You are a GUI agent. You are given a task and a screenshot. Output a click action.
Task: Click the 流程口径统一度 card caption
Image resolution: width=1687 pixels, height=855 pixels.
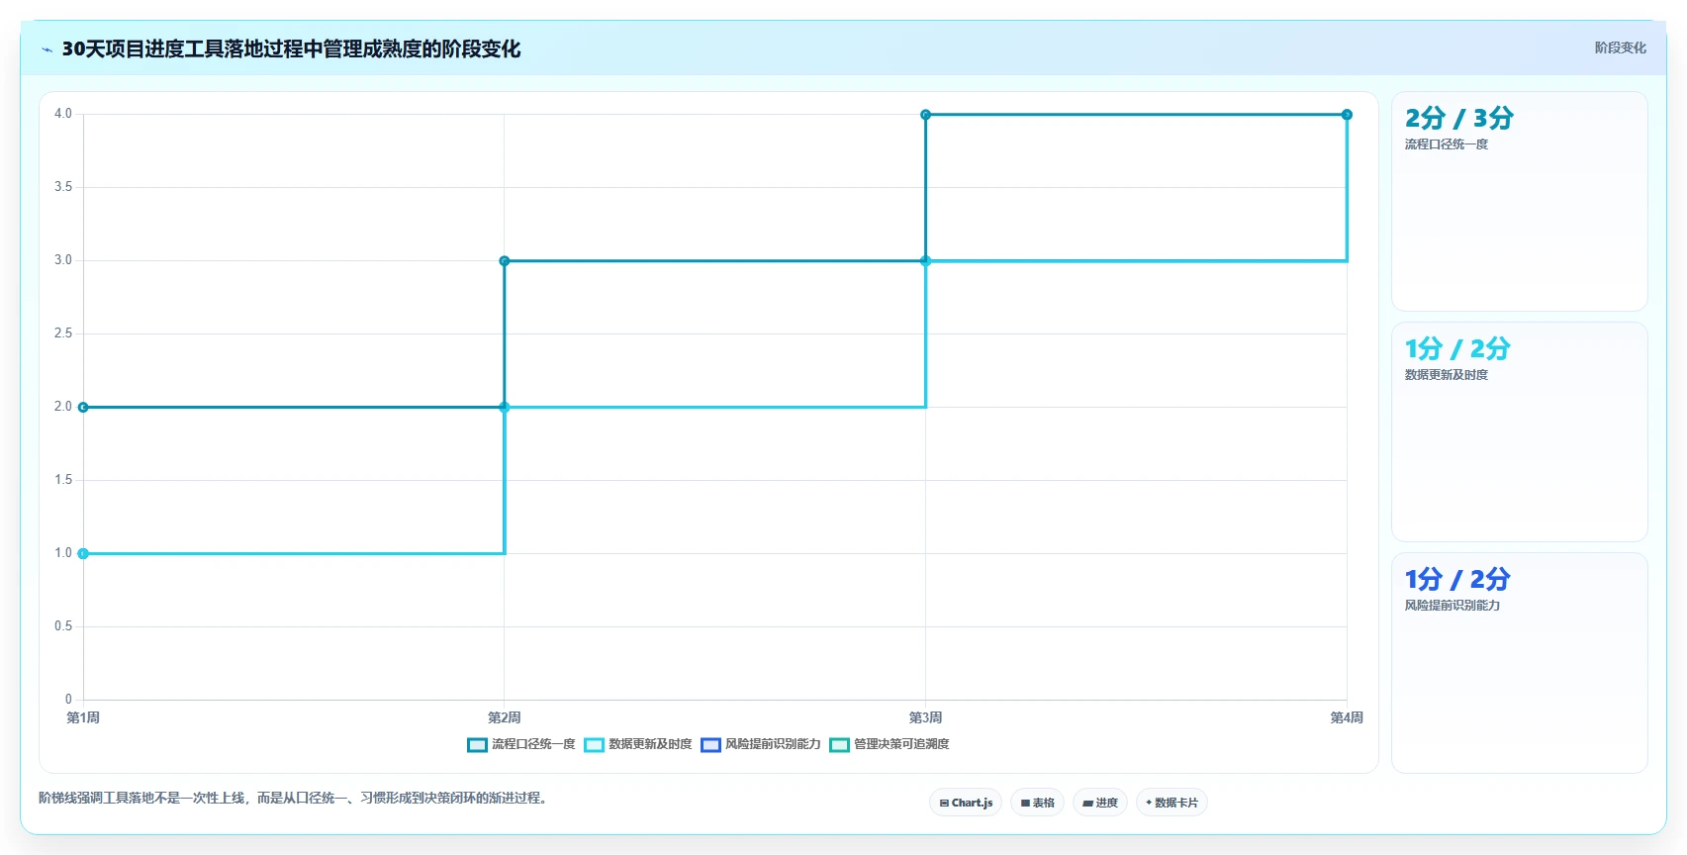[1447, 144]
